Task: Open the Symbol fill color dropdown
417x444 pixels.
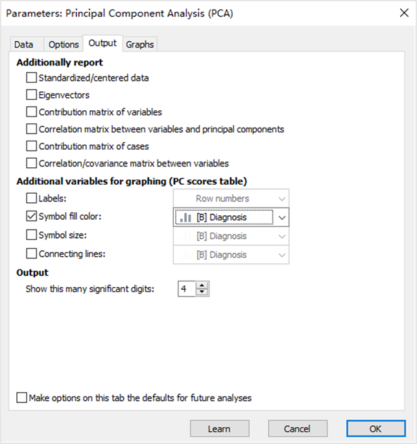Action: 281,218
